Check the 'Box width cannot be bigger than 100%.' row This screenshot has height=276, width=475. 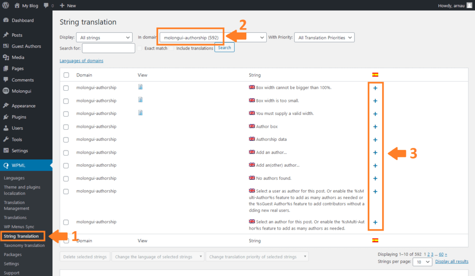click(66, 88)
